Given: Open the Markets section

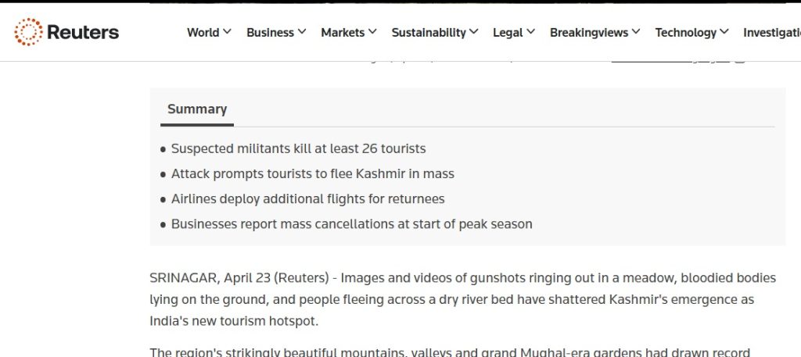Looking at the screenshot, I should pos(343,33).
